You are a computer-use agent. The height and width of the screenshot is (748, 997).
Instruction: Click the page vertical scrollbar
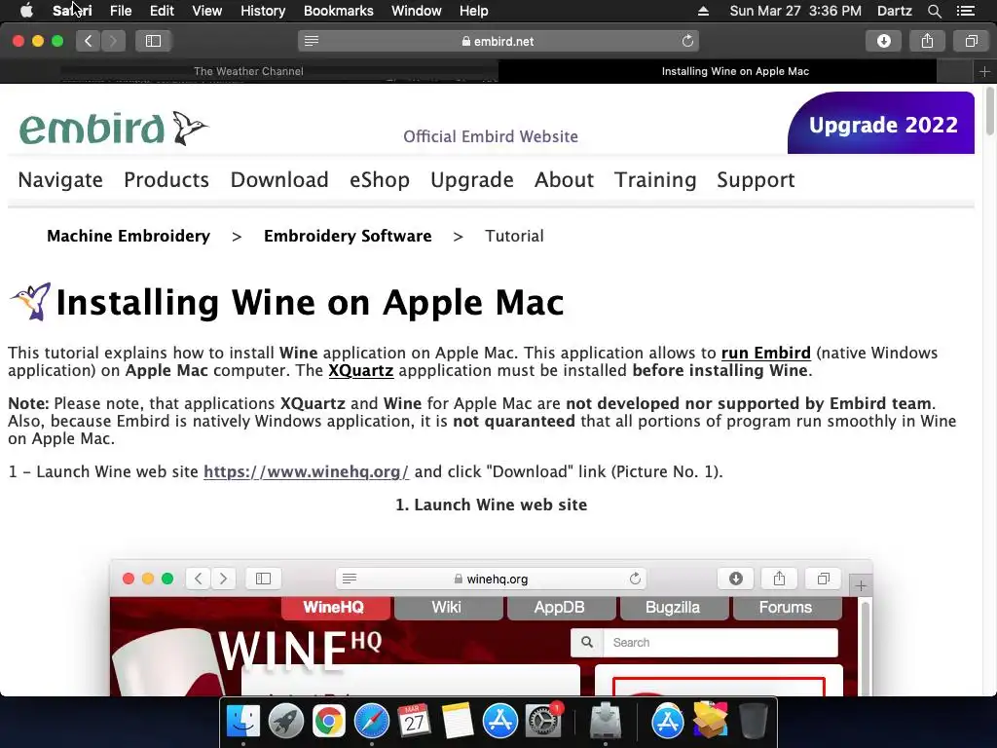pyautogui.click(x=990, y=111)
